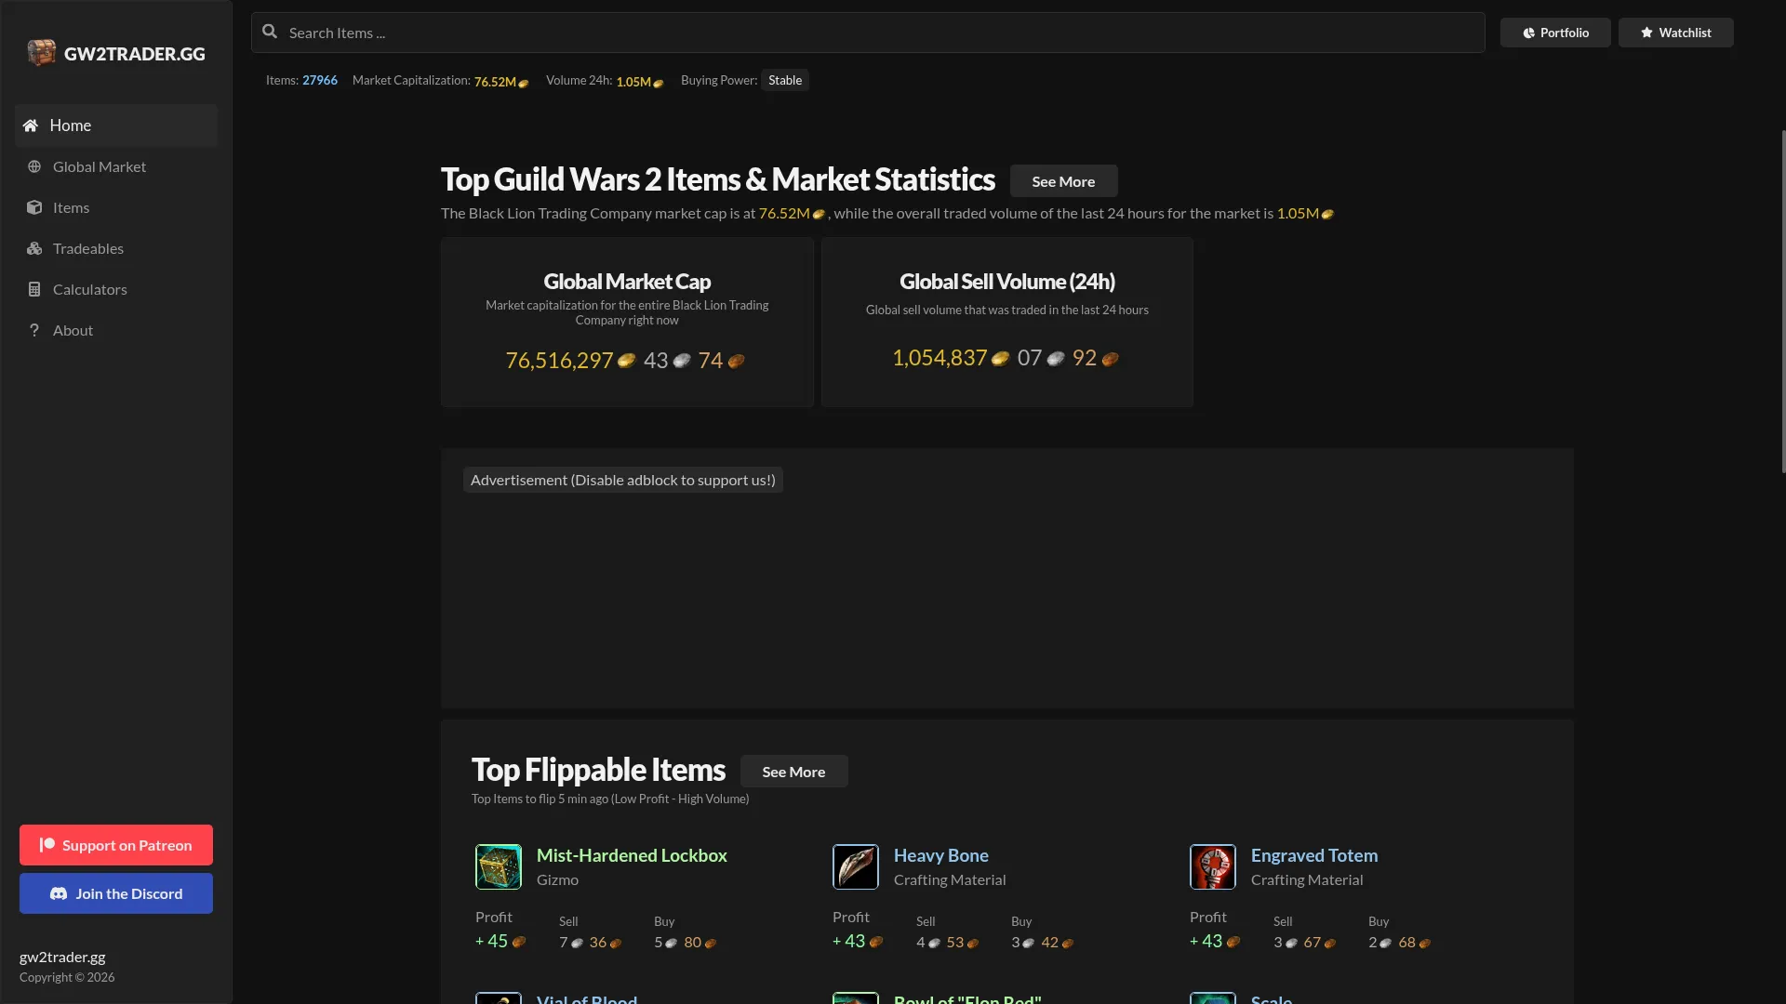Image resolution: width=1786 pixels, height=1004 pixels.
Task: Click See More next to Top Flippable Items
Action: (793, 772)
